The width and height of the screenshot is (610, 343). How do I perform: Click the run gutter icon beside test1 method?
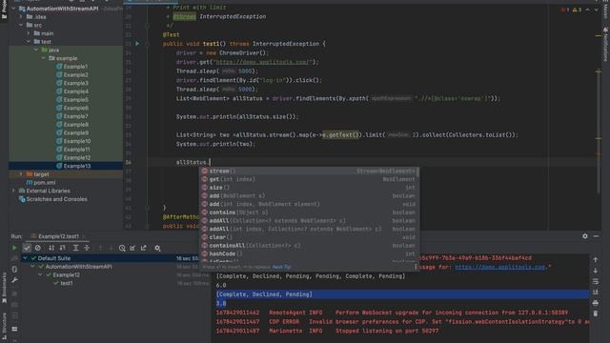[137, 44]
